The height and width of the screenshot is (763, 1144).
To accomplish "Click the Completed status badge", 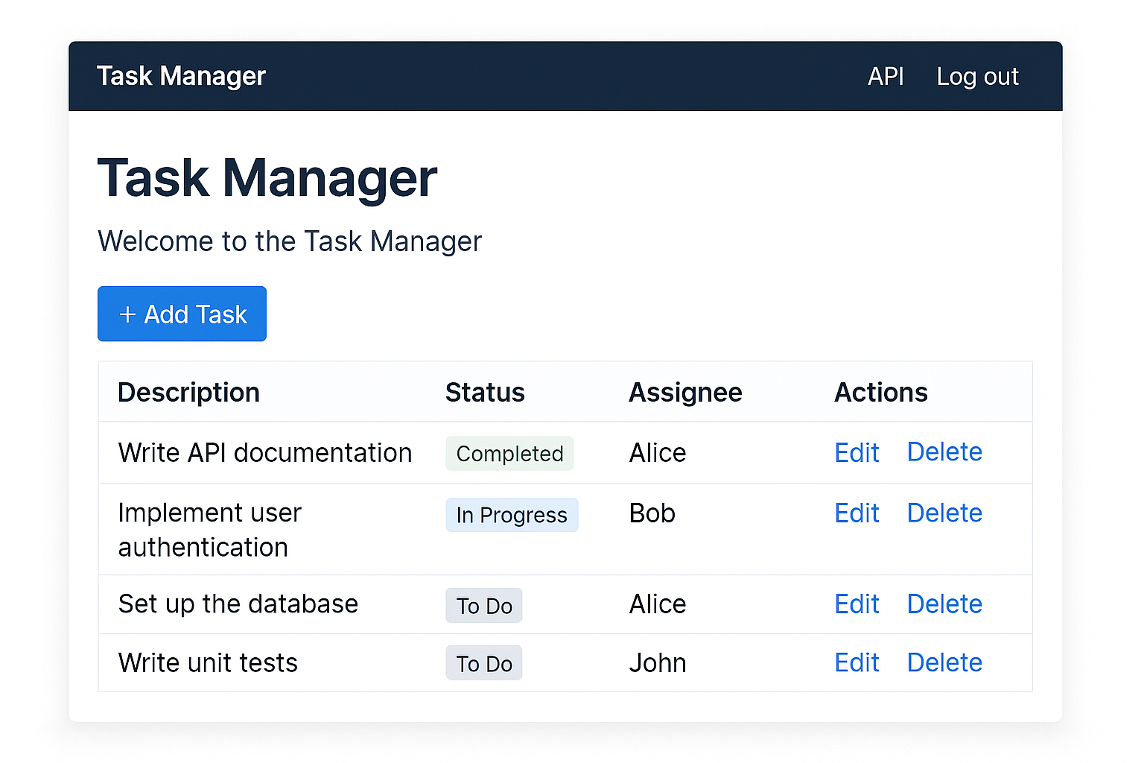I will [509, 454].
